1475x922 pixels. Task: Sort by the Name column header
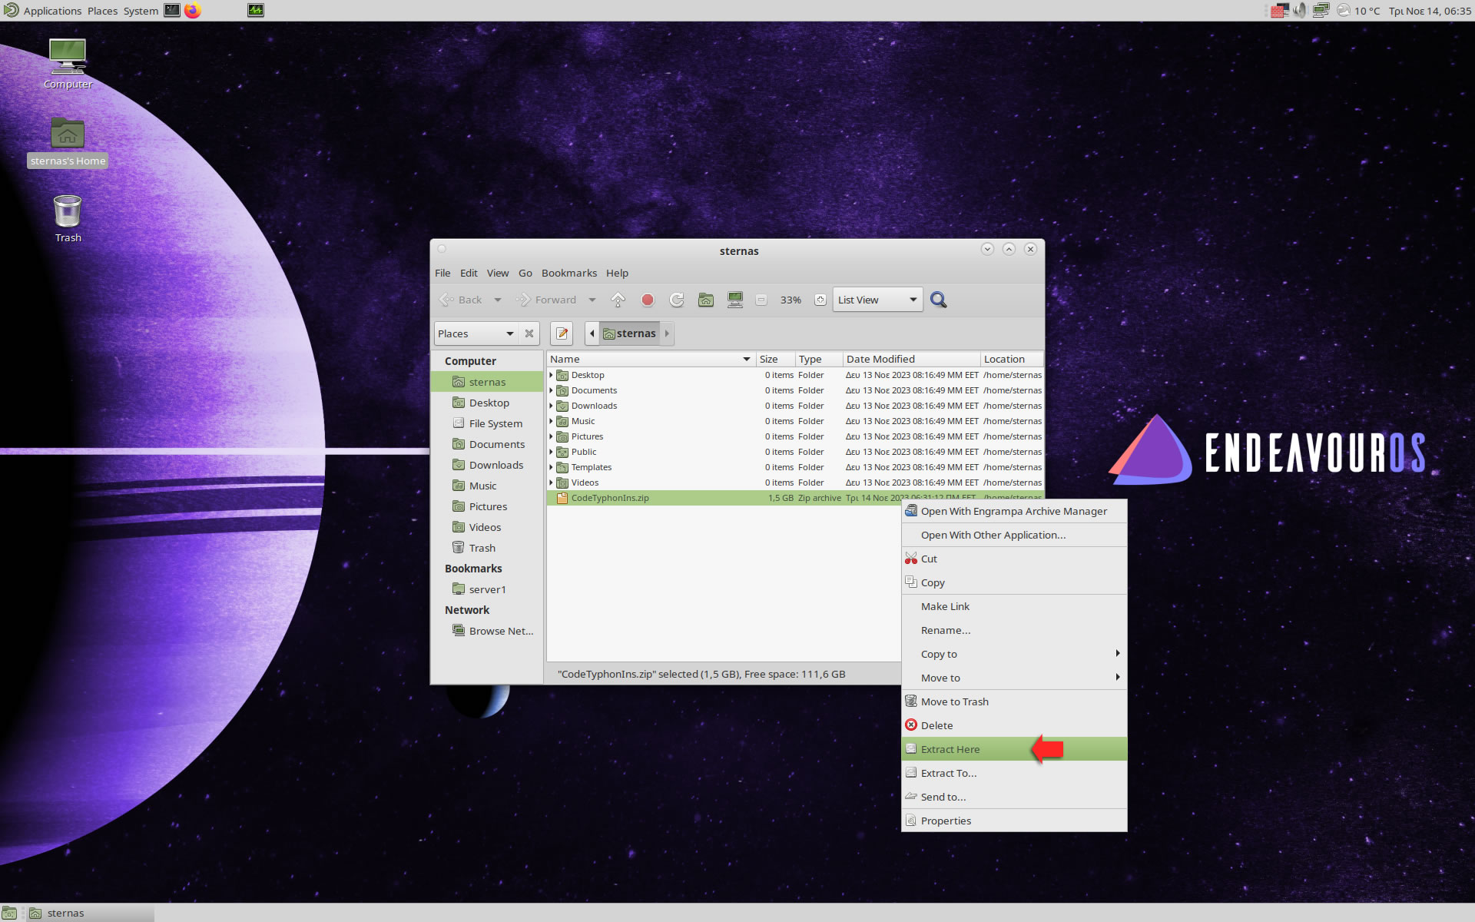click(x=651, y=359)
